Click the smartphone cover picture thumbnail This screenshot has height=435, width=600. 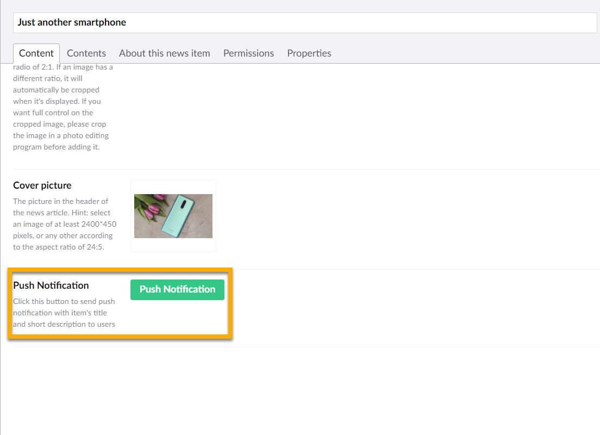coord(173,216)
